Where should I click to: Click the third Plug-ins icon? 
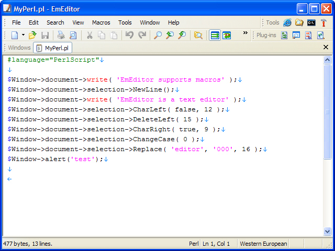[x=308, y=36]
